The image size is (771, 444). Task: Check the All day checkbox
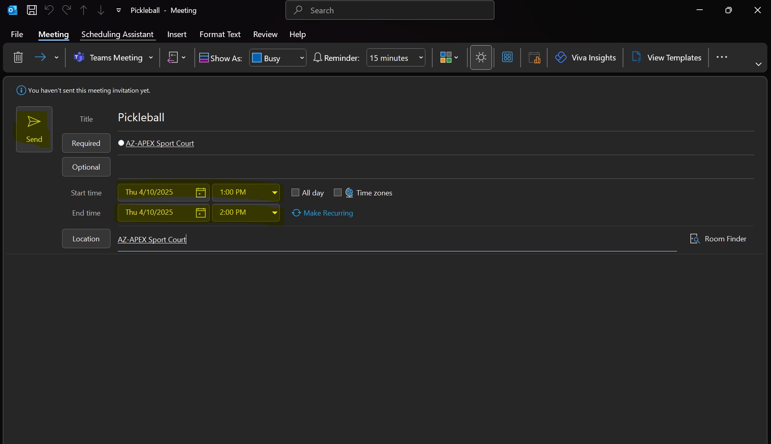[x=295, y=193]
